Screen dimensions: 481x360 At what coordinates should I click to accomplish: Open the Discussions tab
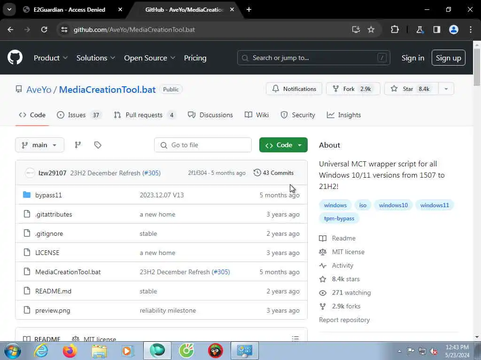click(x=210, y=115)
